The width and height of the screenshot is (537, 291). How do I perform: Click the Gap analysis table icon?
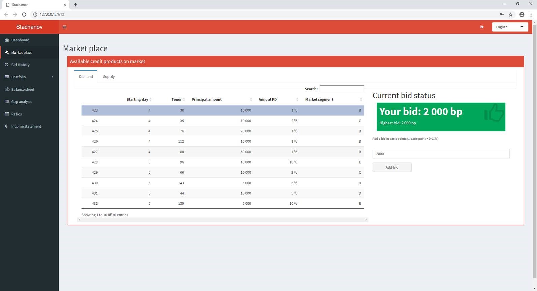coord(7,102)
